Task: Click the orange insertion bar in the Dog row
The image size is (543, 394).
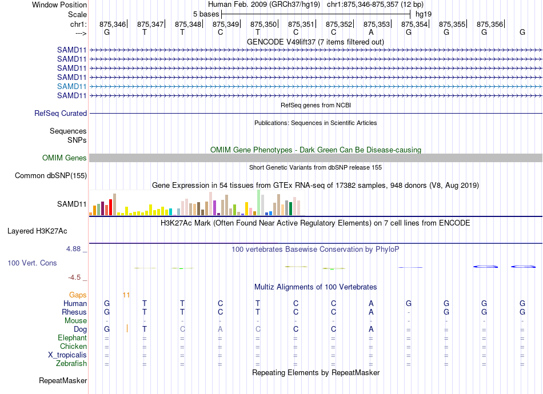Action: point(127,329)
